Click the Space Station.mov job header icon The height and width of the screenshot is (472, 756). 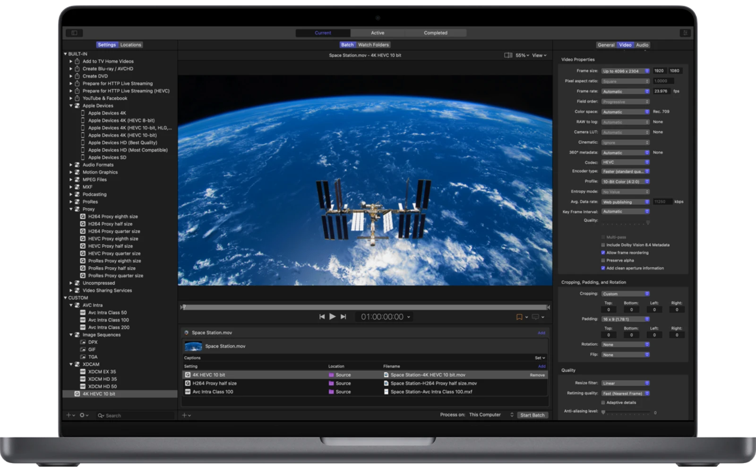187,333
